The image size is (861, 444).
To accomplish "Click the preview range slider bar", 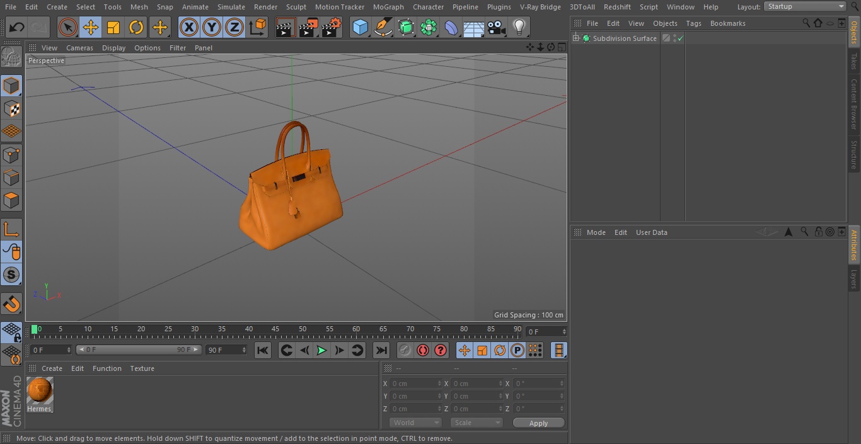I will pyautogui.click(x=139, y=350).
